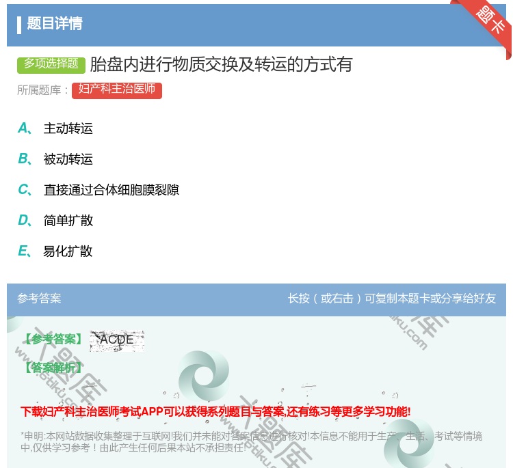
Task: Click the question text 胎盘内进行物质交换及转运的方式有
Action: tap(221, 64)
